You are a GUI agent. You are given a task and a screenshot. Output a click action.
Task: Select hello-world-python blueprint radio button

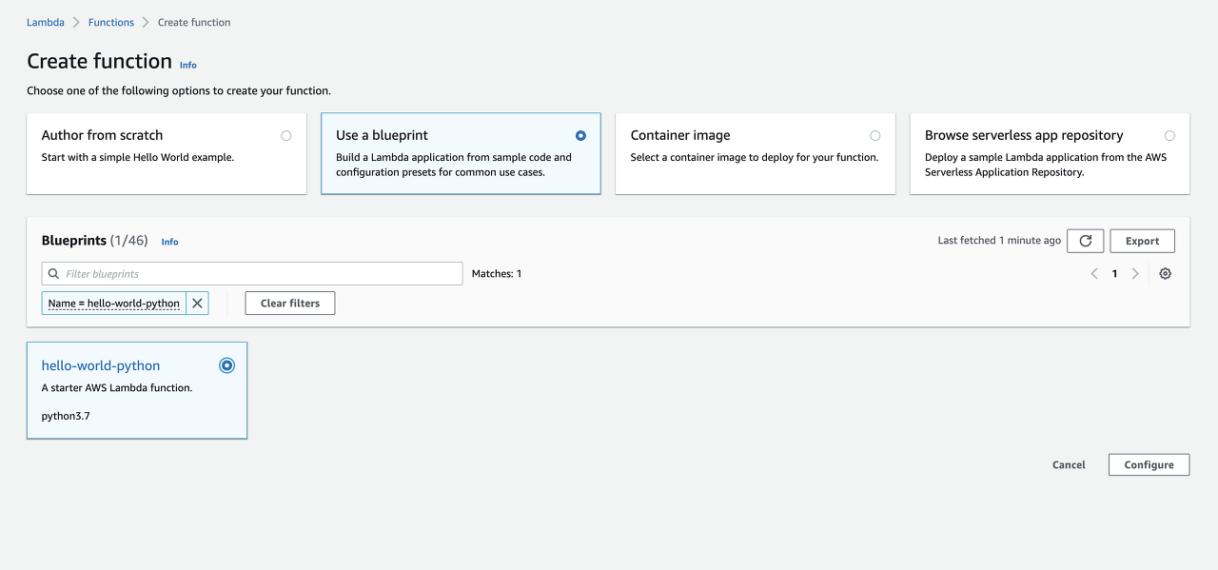tap(226, 365)
